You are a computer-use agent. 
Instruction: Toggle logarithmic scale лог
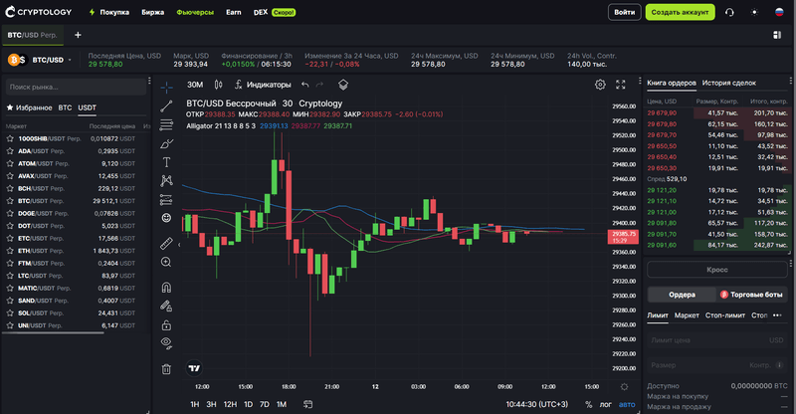606,404
